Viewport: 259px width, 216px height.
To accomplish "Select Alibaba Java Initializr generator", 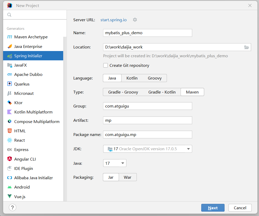I will (x=33, y=178).
